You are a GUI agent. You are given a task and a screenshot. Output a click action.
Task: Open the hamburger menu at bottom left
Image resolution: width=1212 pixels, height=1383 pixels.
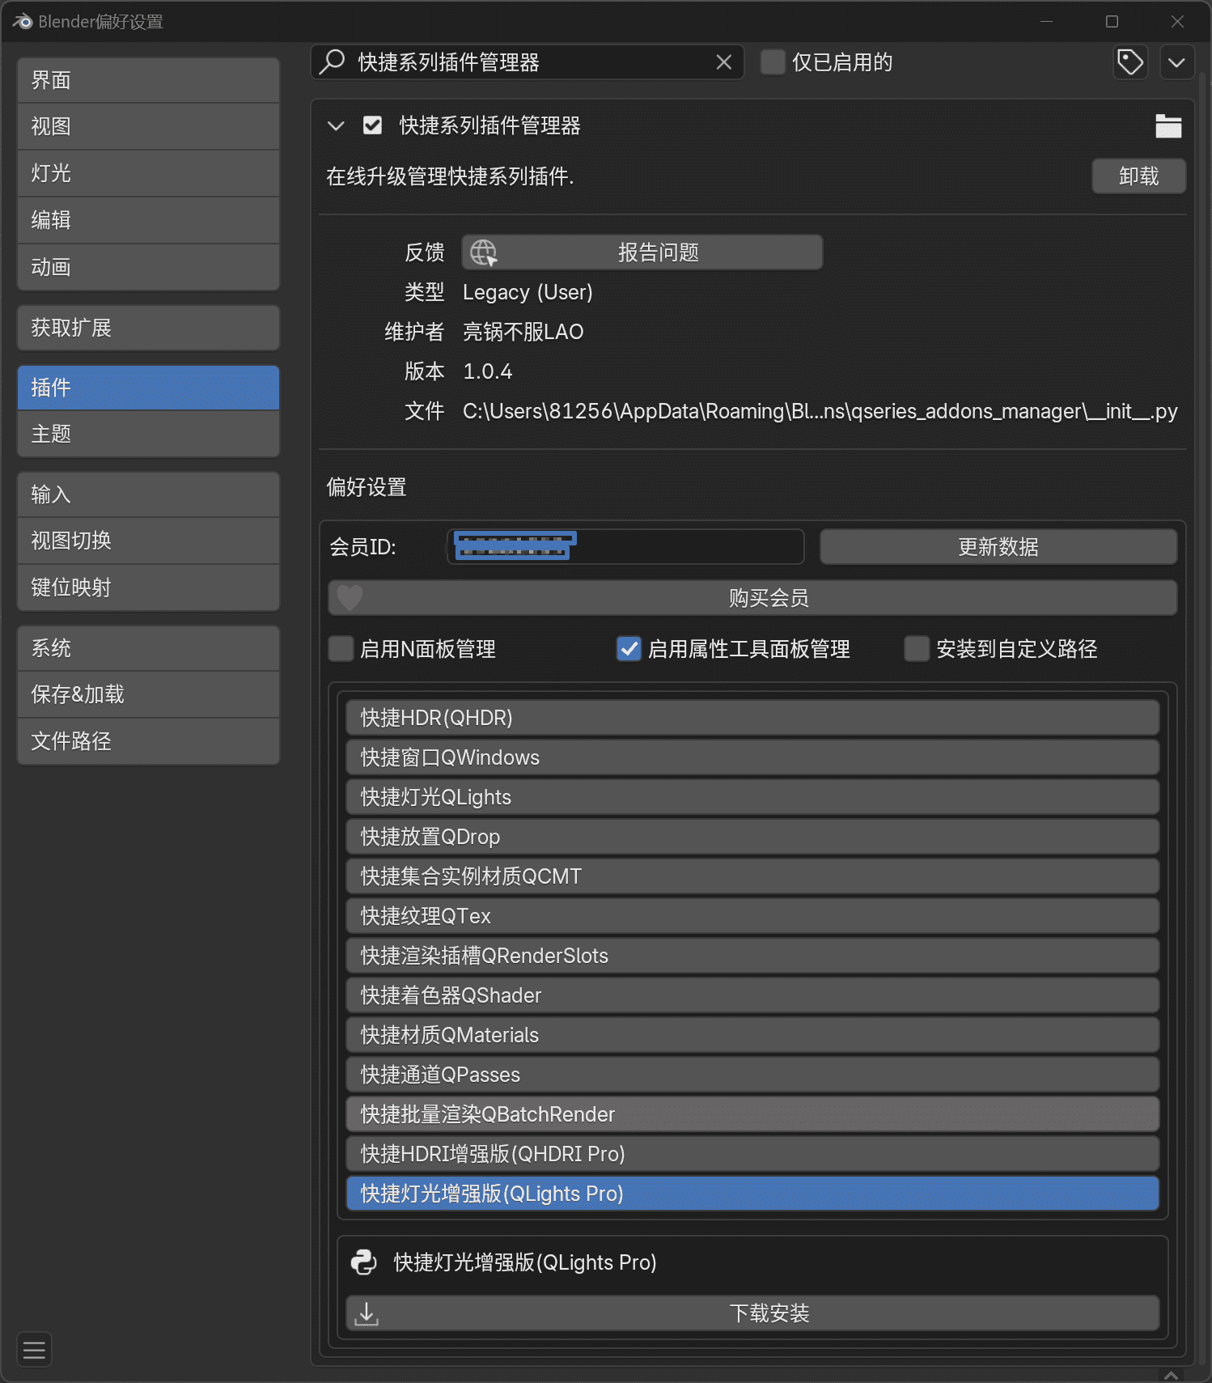click(x=34, y=1350)
